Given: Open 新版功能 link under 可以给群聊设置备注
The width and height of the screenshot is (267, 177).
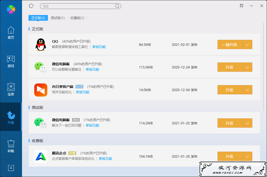Looking at the screenshot, I should [x=92, y=69].
